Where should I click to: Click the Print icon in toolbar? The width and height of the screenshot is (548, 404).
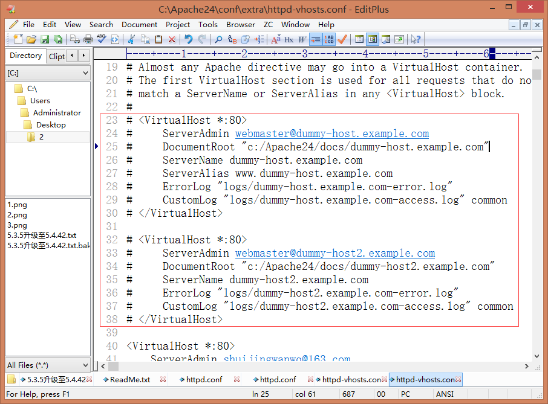[x=88, y=39]
